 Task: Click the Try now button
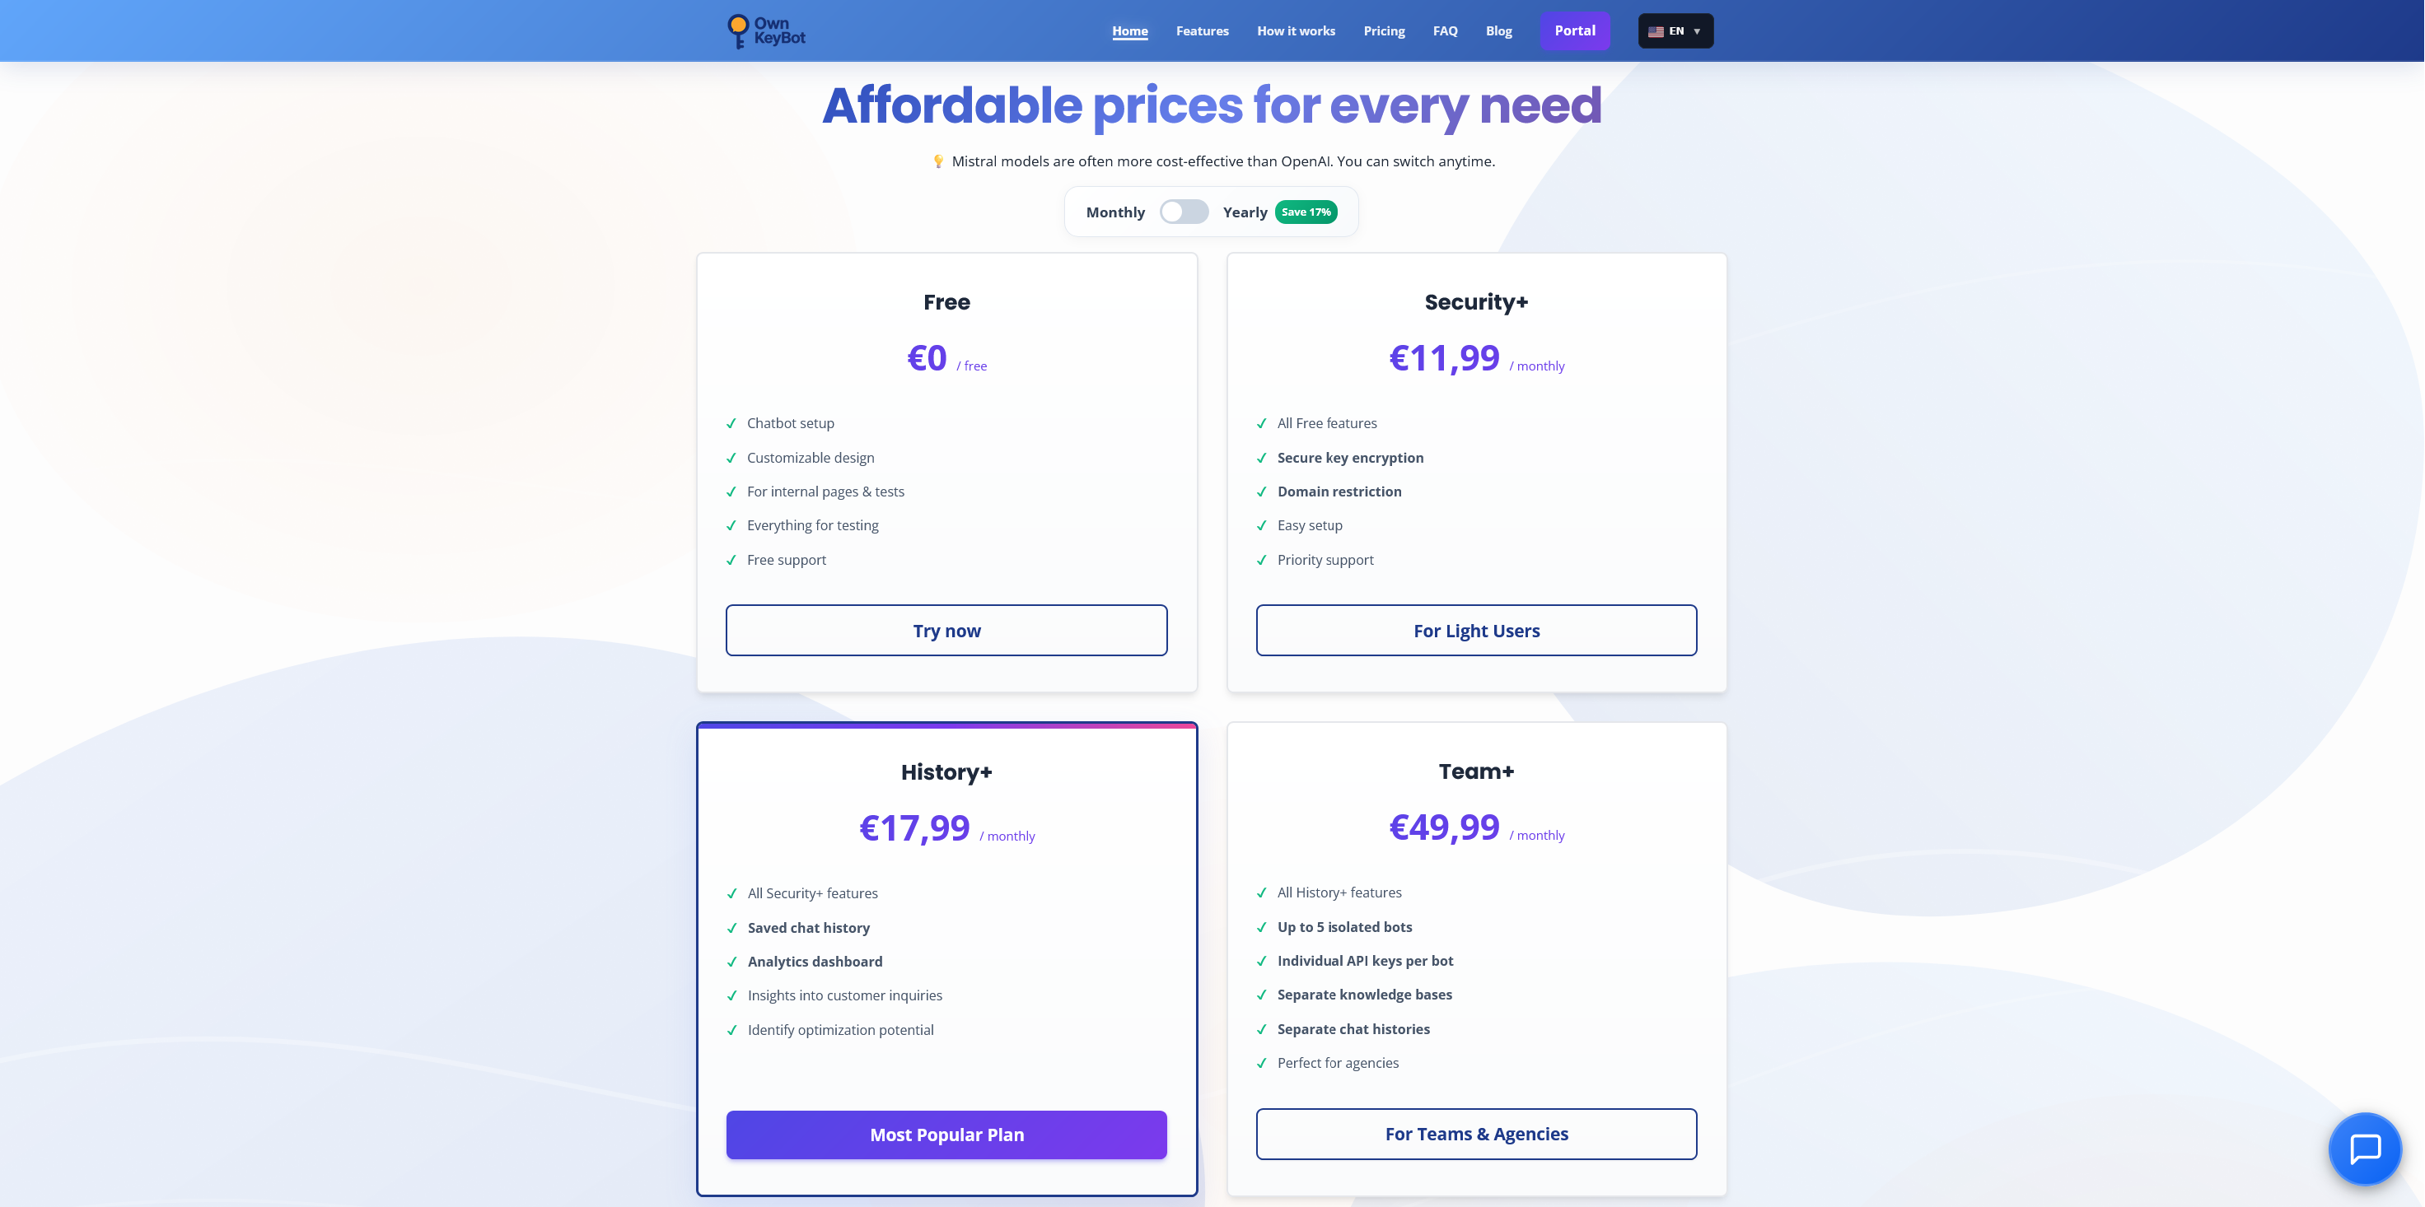pyautogui.click(x=946, y=631)
